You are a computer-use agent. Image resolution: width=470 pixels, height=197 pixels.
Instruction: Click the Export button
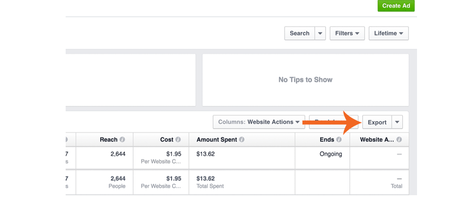coord(377,122)
